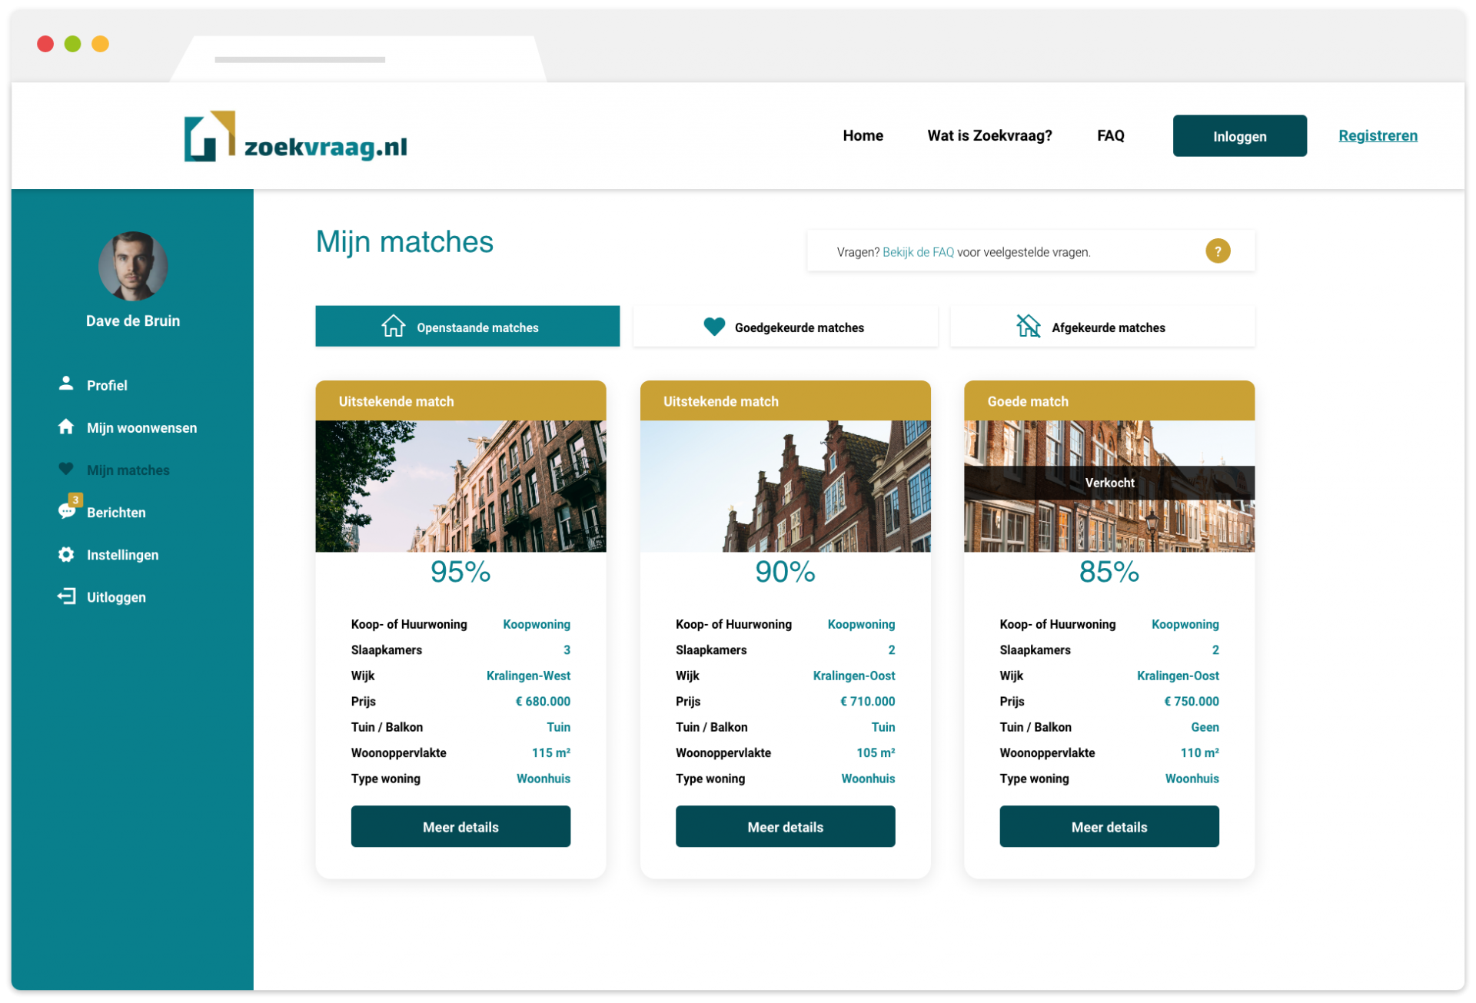Click the red window close dot
The width and height of the screenshot is (1476, 1003).
[x=45, y=44]
